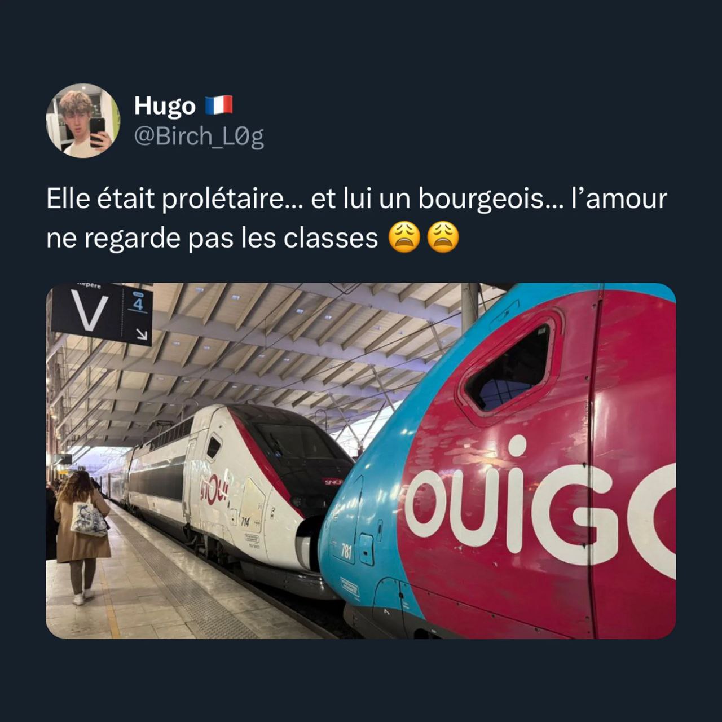
Task: Click the second weary face emoji
Action: tap(443, 237)
